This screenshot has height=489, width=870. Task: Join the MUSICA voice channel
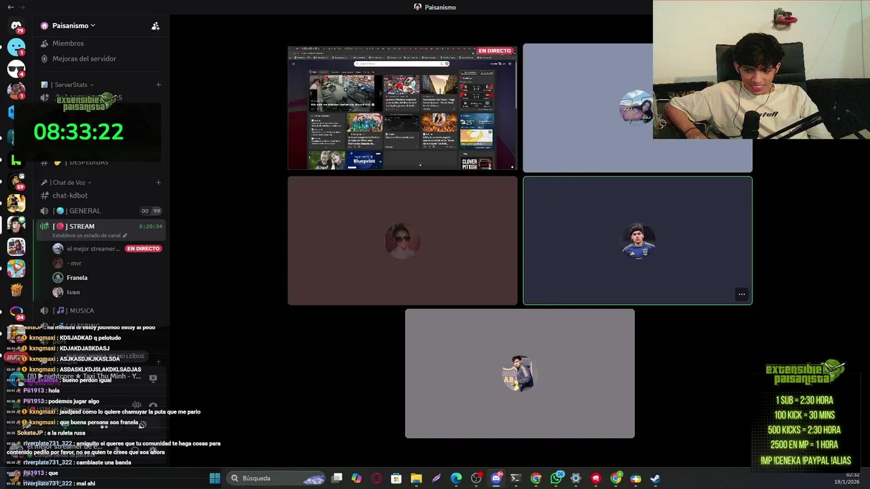tap(101, 310)
